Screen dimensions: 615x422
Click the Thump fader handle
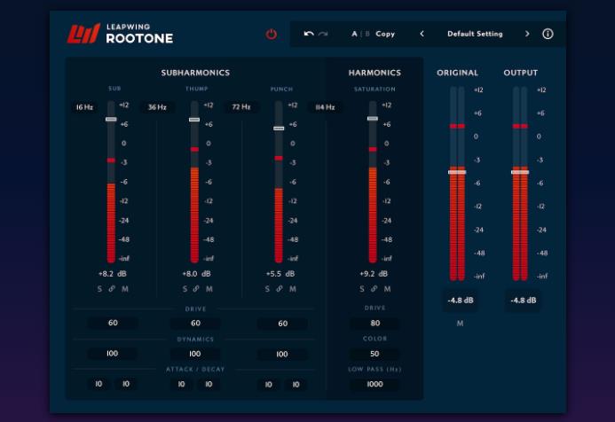(x=194, y=120)
